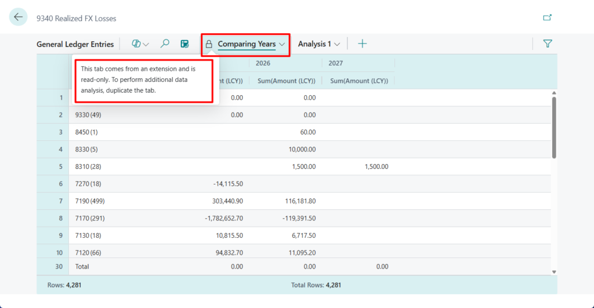Open the filter pane funnel icon

pyautogui.click(x=547, y=44)
